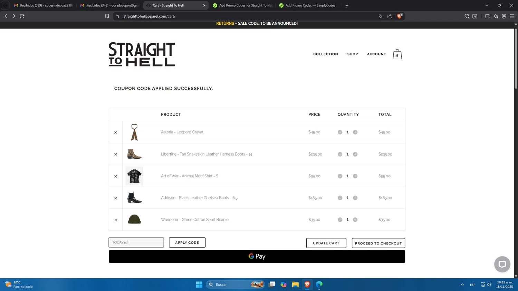Decrease quantity of Libertine Harness Boots

coord(340,154)
